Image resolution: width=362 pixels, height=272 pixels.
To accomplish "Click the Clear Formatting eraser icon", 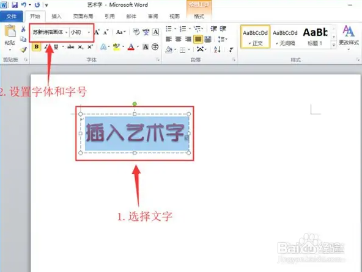I will (136, 32).
